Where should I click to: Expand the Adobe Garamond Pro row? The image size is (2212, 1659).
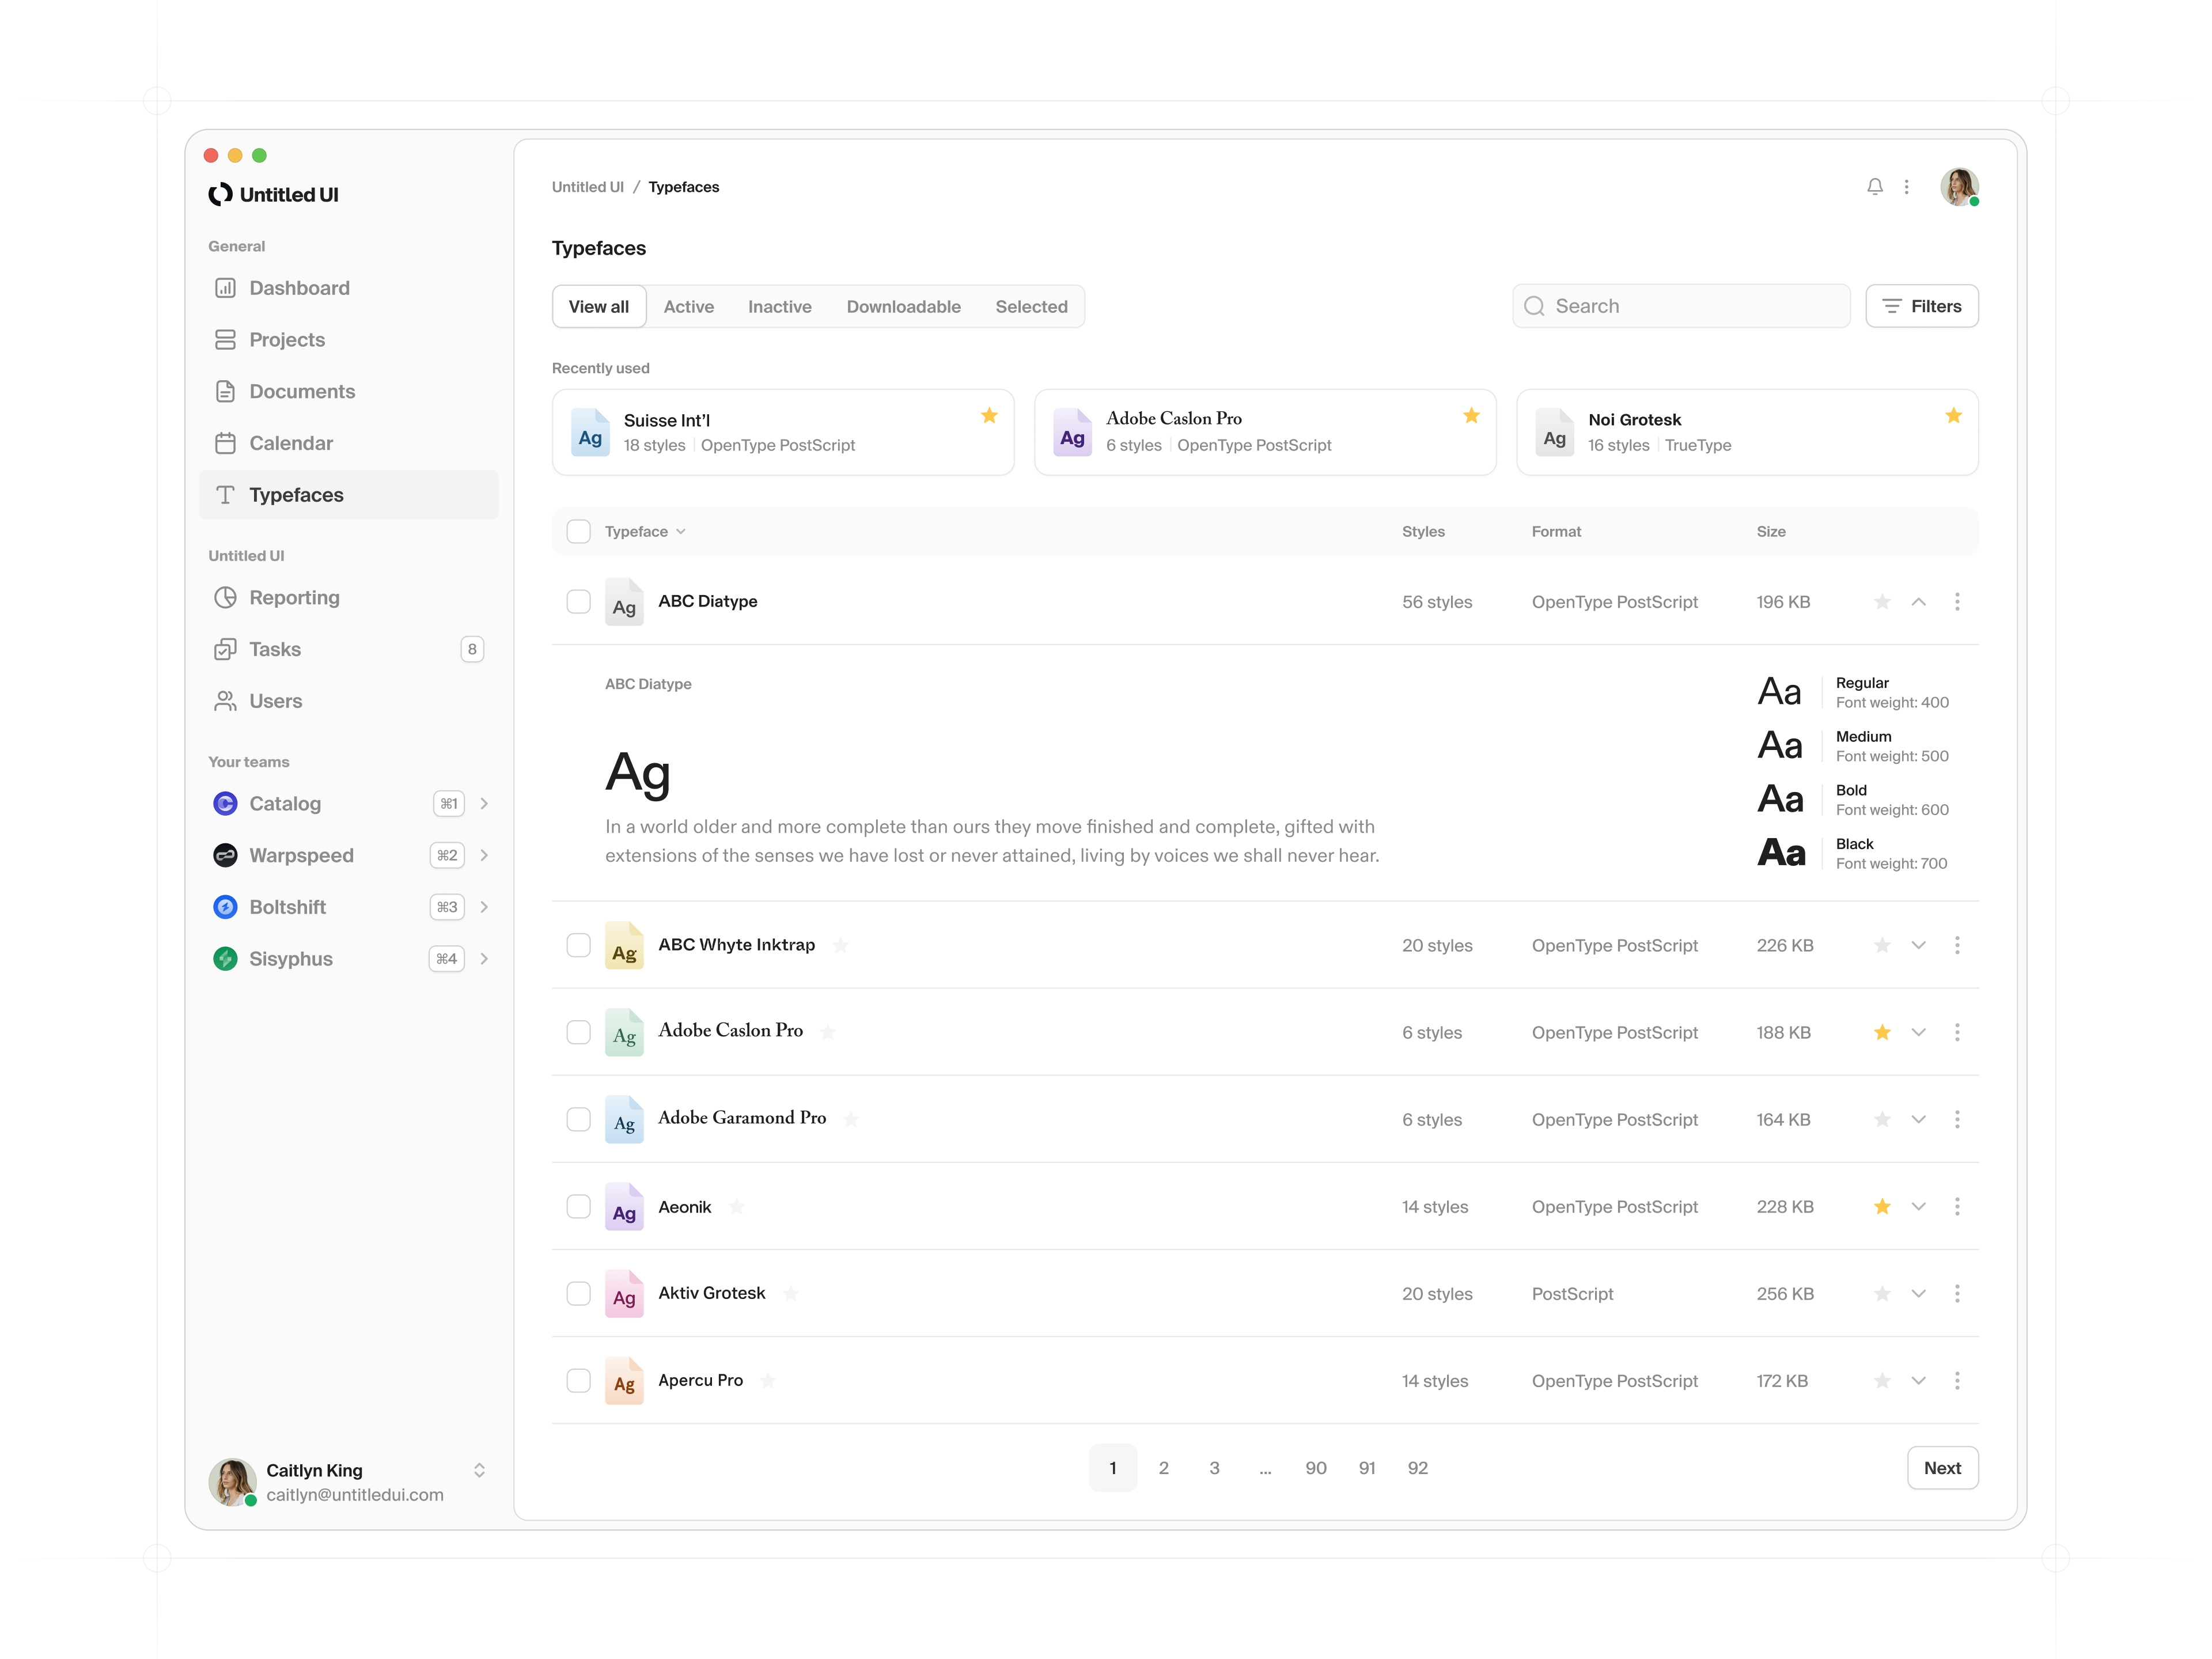pos(1918,1119)
